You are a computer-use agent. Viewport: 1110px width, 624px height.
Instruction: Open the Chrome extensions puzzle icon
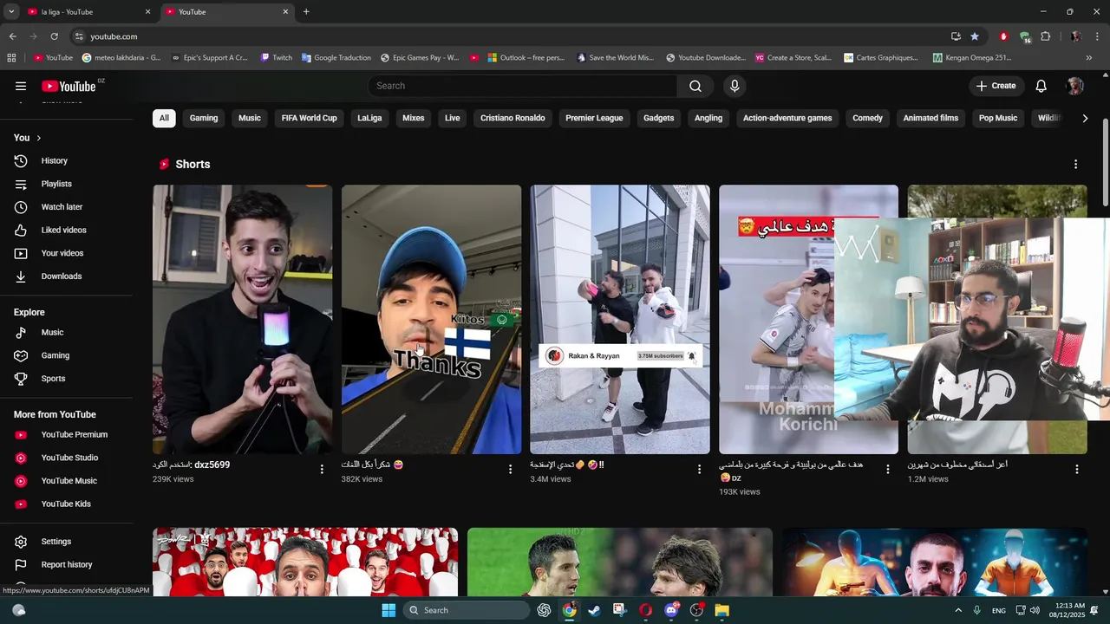pyautogui.click(x=1046, y=36)
